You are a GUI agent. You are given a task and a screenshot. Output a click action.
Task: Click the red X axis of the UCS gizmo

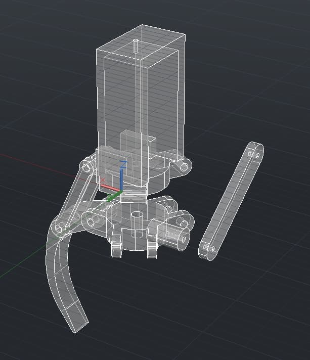coord(110,187)
